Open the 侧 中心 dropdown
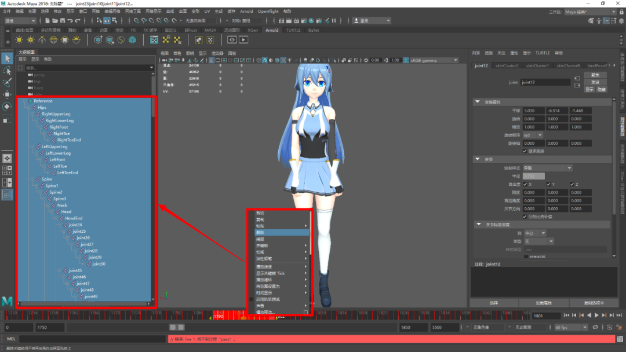 pos(535,233)
